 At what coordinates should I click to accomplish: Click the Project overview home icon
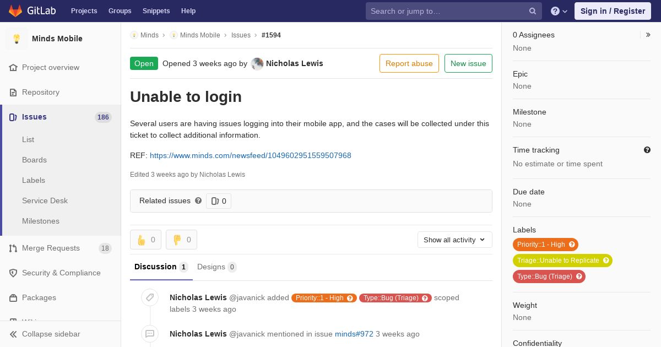tap(13, 68)
